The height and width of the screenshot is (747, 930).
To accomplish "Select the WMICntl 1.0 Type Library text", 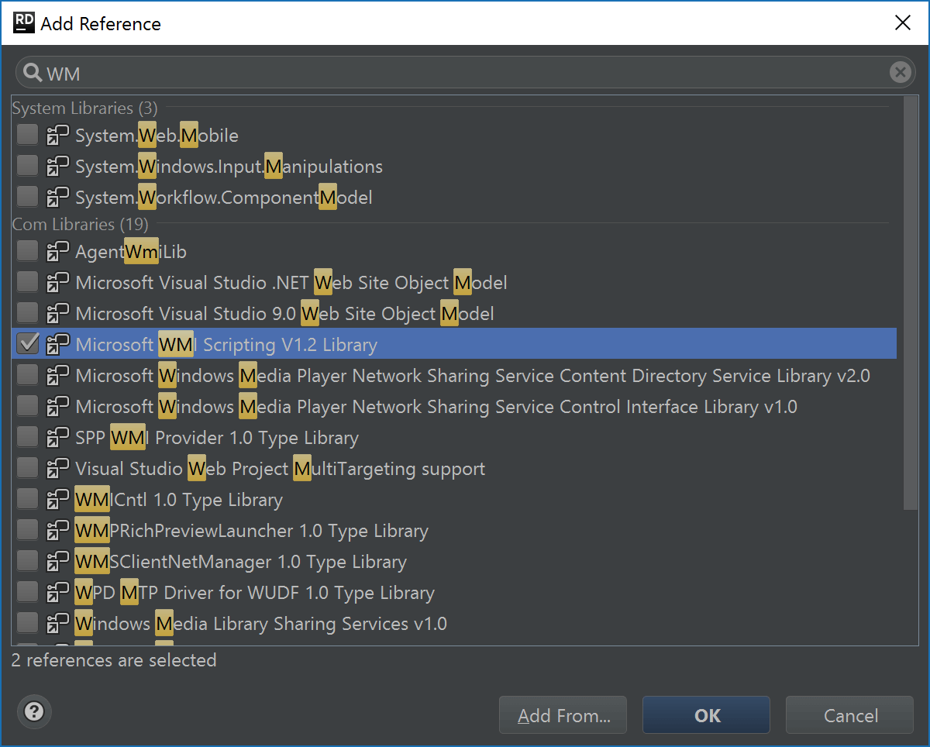I will click(179, 500).
